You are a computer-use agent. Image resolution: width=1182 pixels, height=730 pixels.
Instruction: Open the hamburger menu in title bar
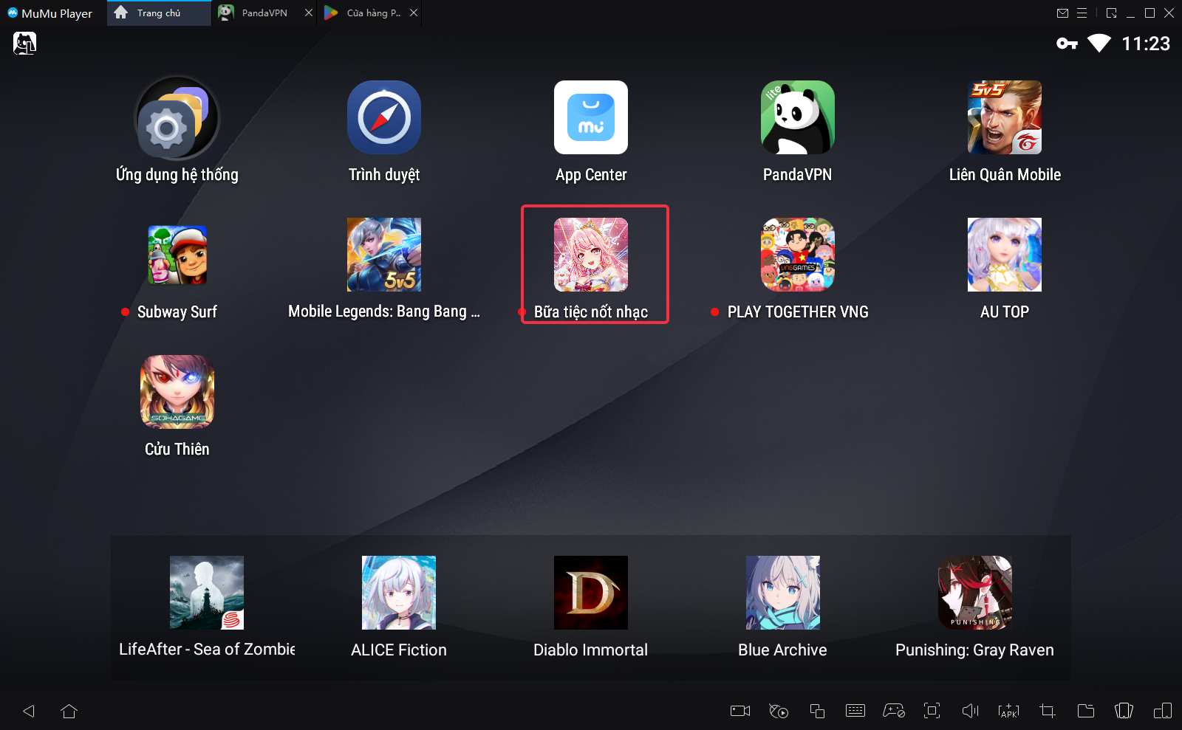(x=1082, y=13)
